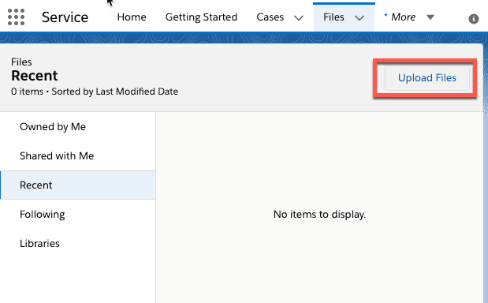Viewport: 488px width, 303px height.
Task: Expand the Cases tab chevron
Action: 299,18
